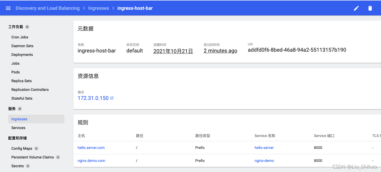Open Secrets in sidebar
This screenshot has height=172, width=381.
tap(18, 166)
